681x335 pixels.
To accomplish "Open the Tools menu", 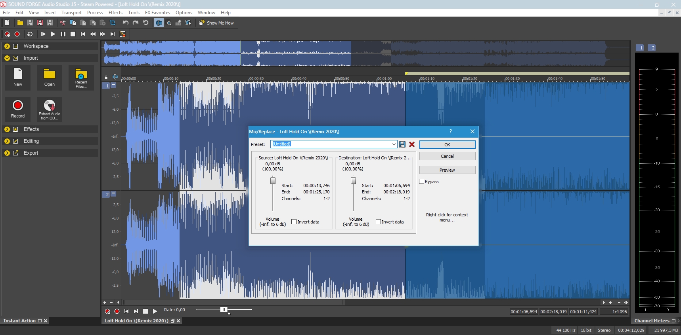I will tap(134, 13).
